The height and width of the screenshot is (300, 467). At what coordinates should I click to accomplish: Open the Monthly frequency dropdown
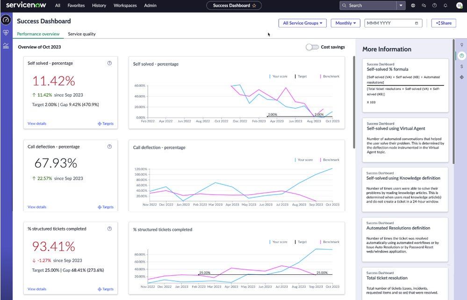(345, 23)
